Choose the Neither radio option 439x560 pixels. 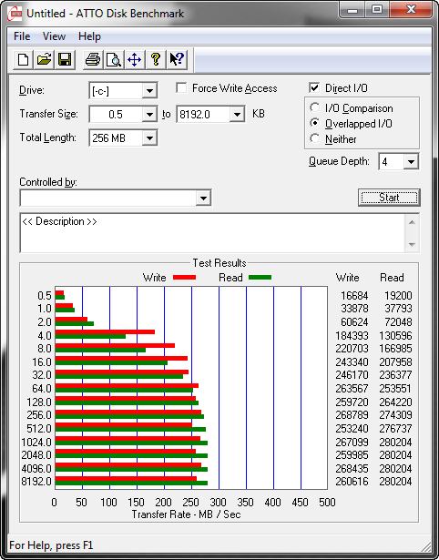click(x=315, y=138)
